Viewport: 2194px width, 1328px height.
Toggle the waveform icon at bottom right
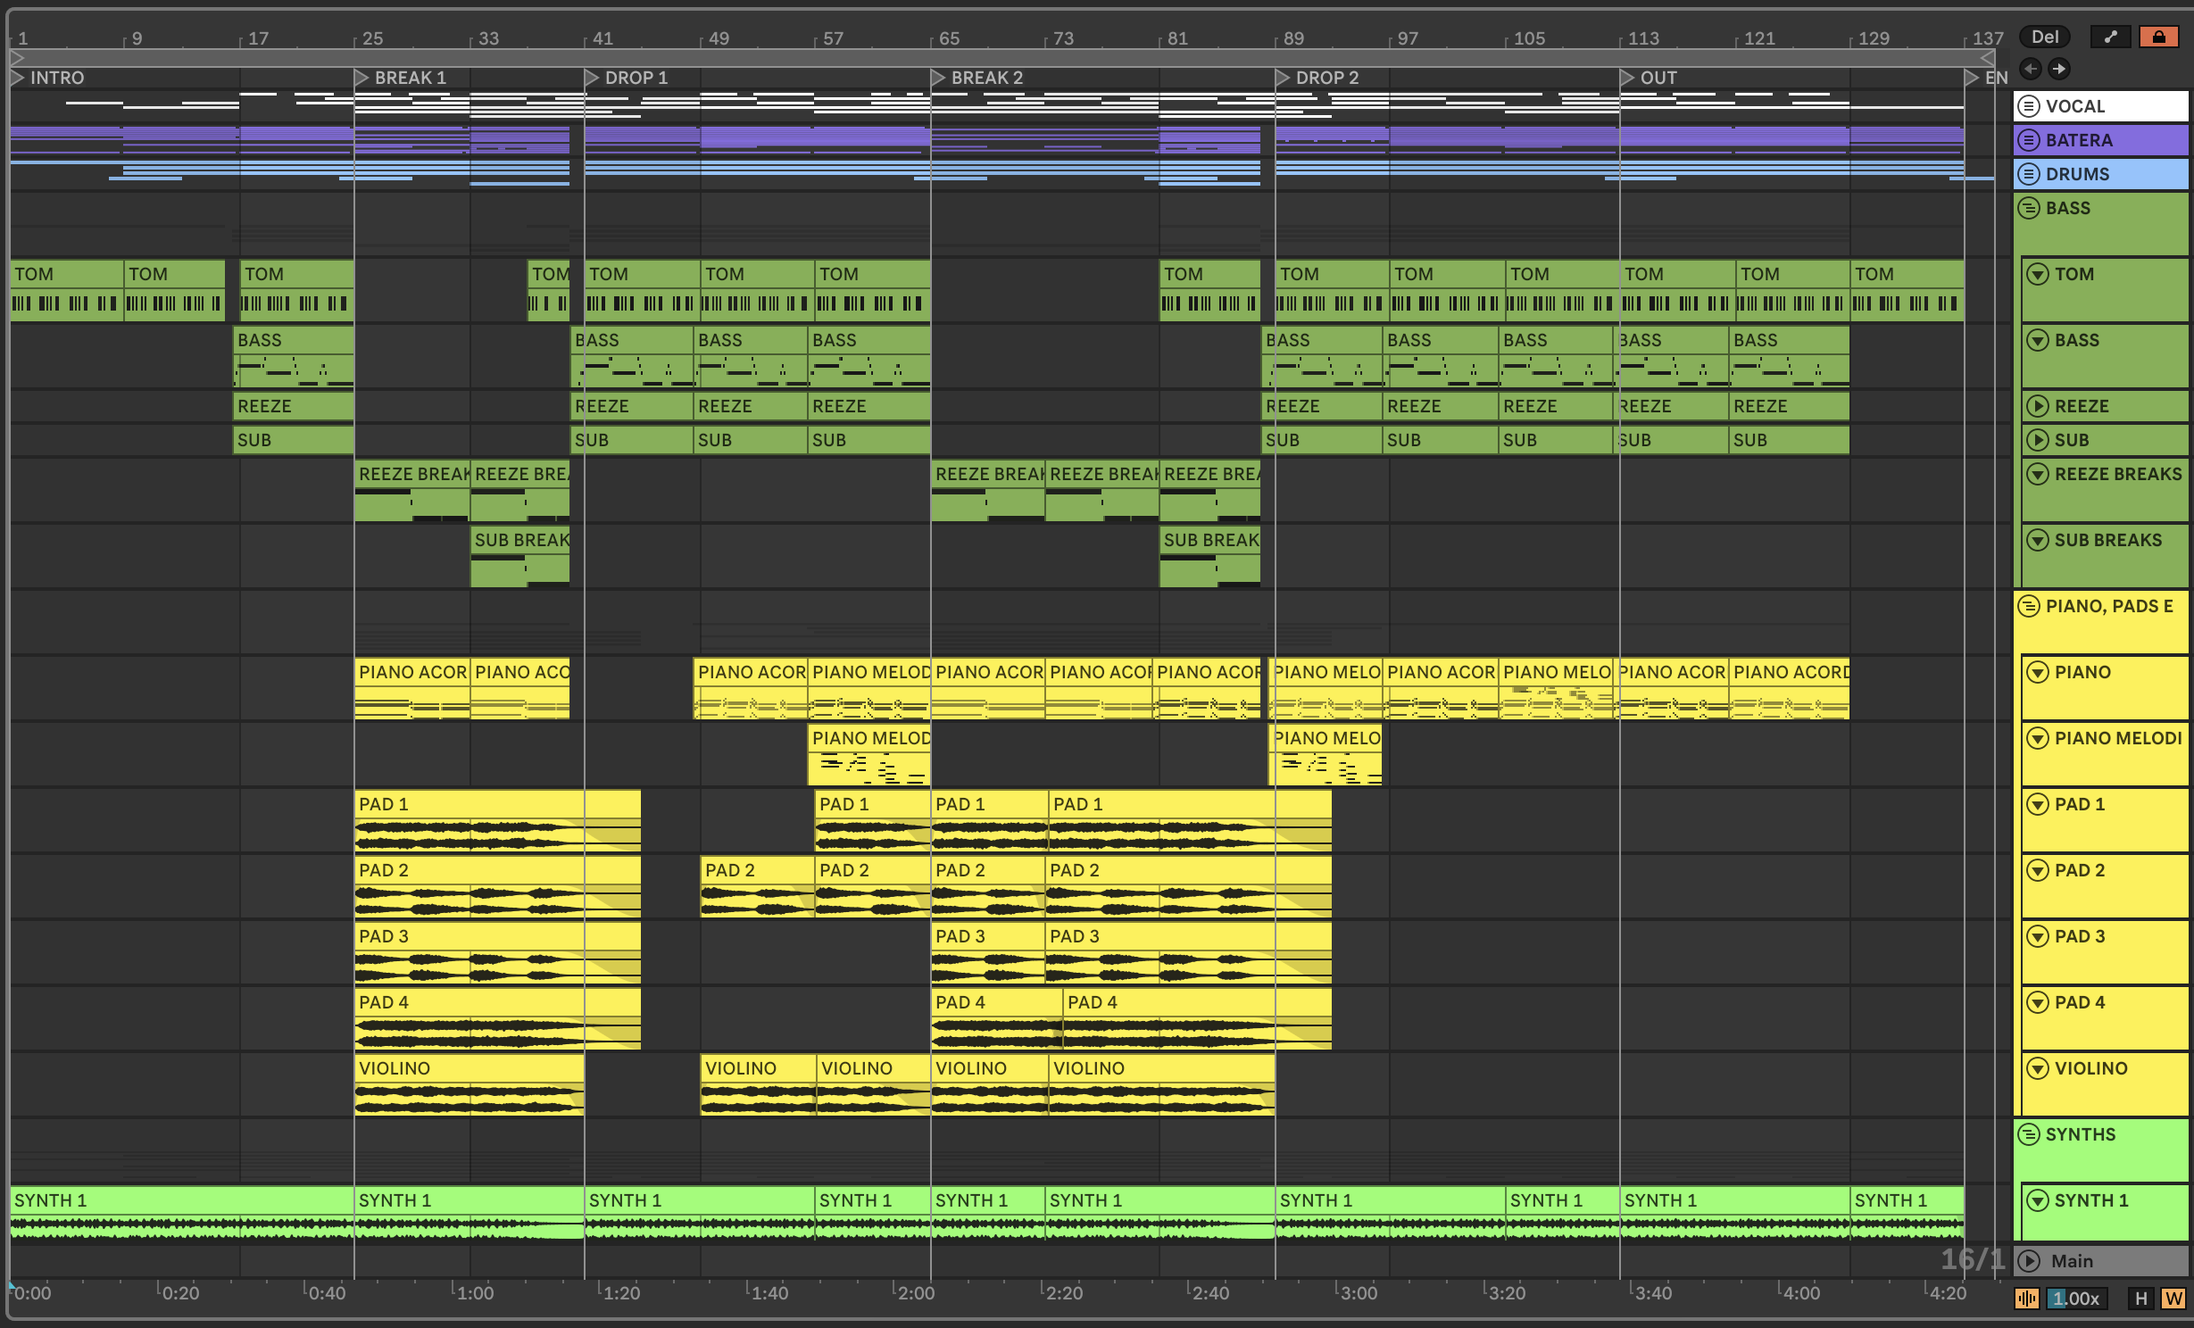click(2026, 1299)
